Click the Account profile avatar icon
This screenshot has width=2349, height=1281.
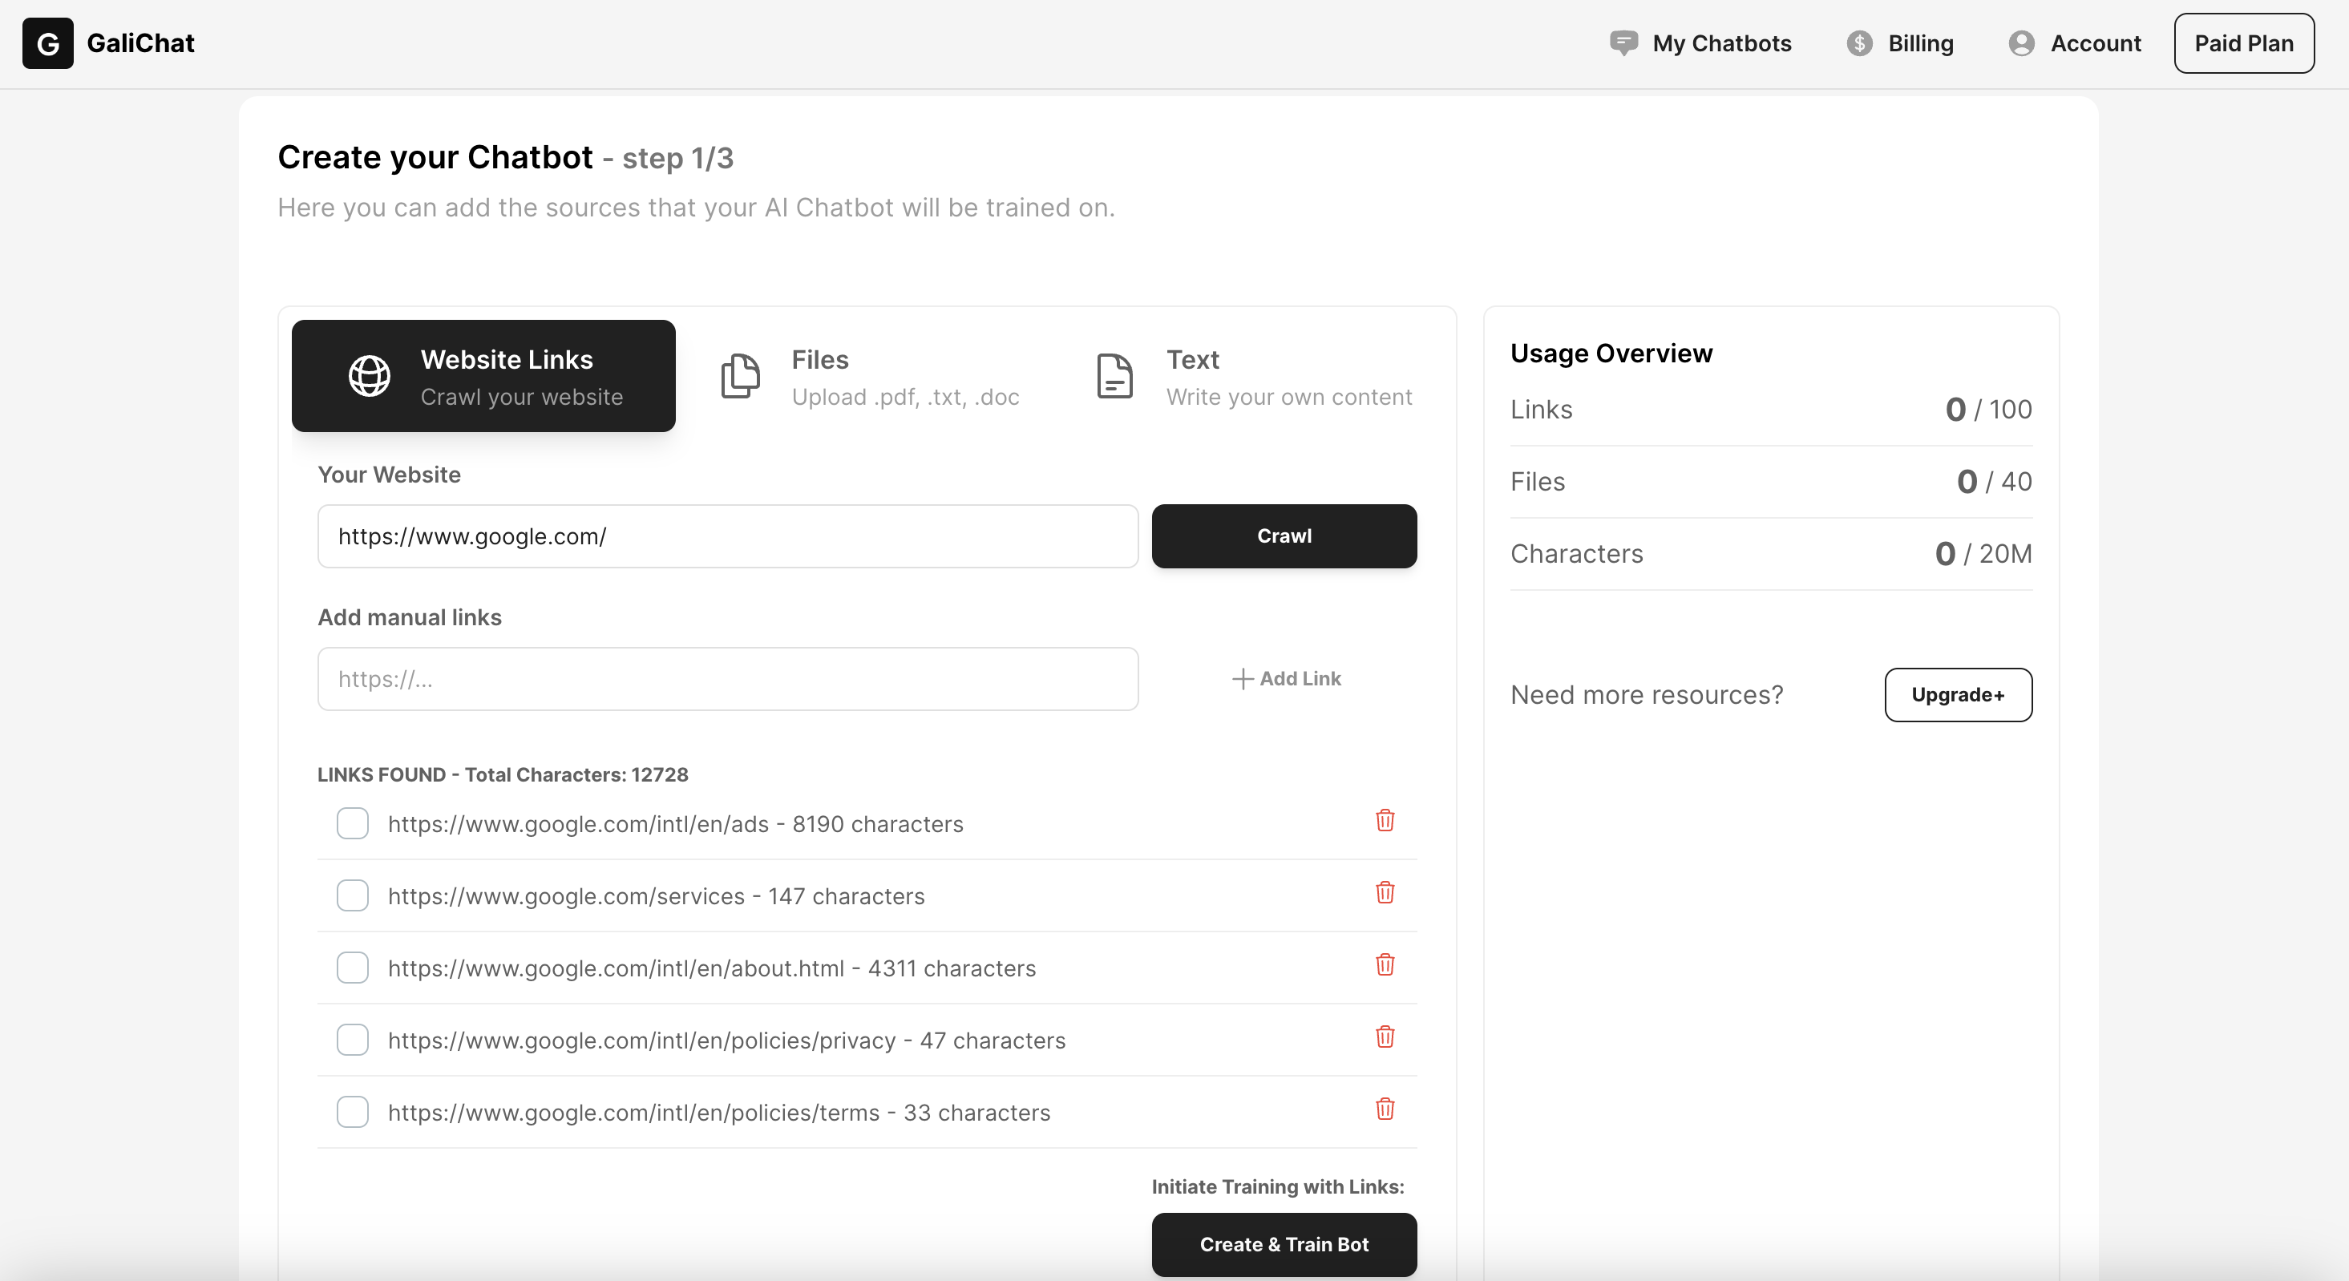tap(2022, 42)
